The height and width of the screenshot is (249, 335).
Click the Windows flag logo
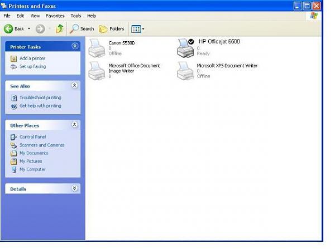pos(314,16)
